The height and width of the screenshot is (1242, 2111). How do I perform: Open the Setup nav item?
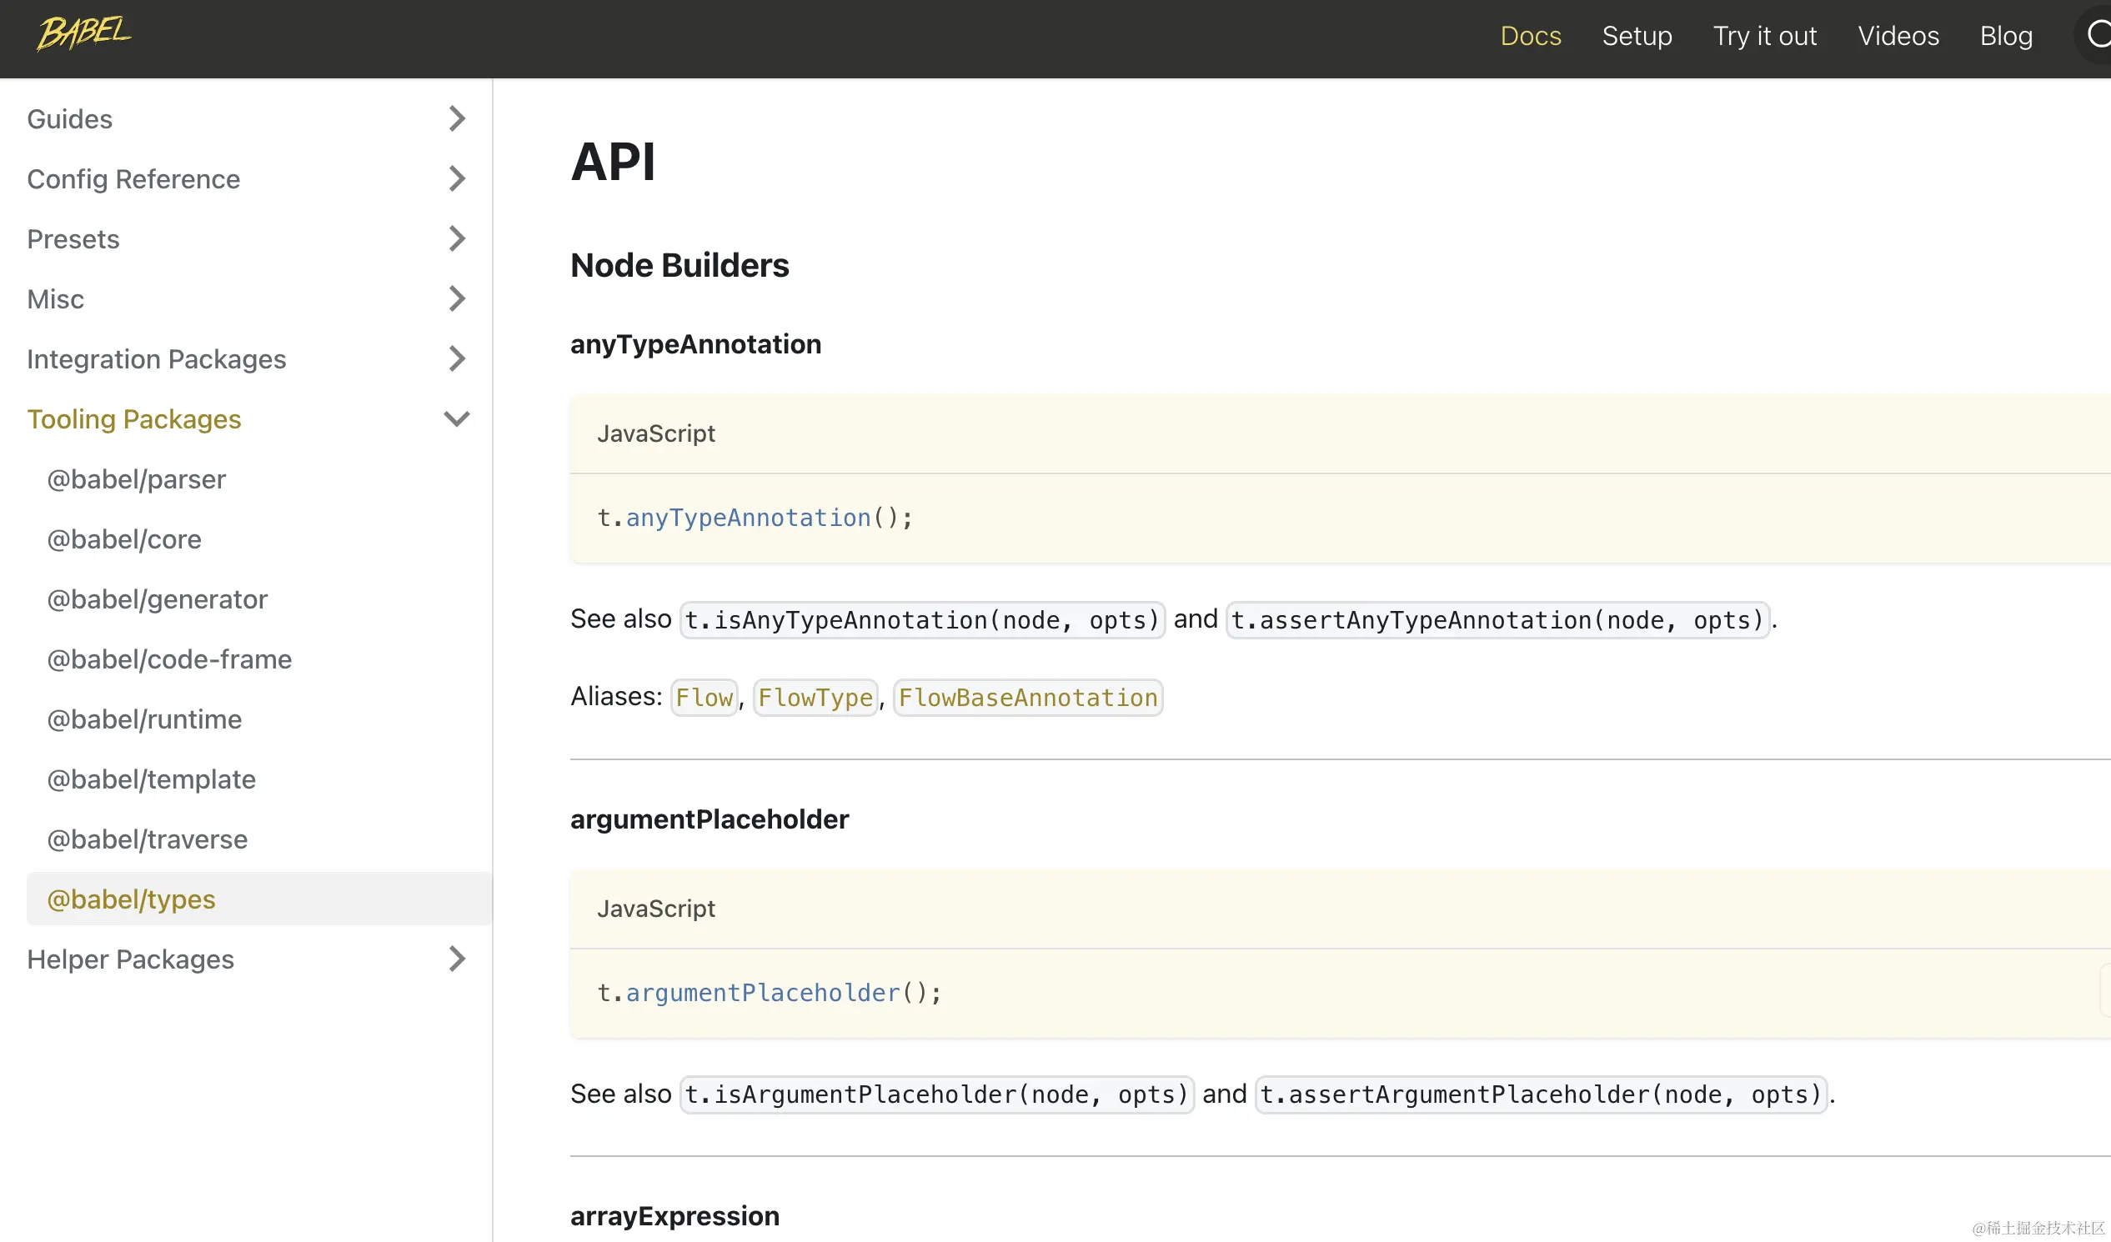point(1637,36)
